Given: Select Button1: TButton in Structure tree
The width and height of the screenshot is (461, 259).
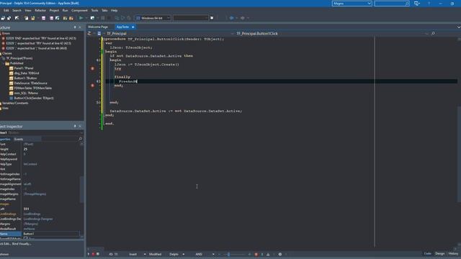Looking at the screenshot, I should [x=25, y=78].
